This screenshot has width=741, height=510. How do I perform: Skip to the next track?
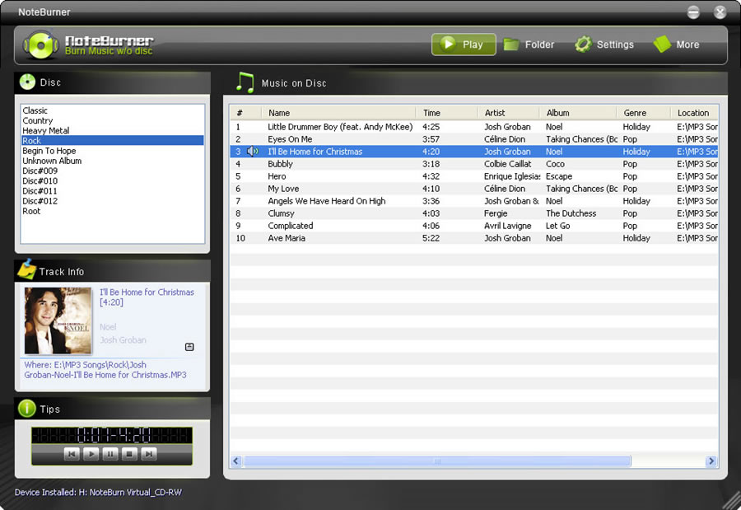148,454
